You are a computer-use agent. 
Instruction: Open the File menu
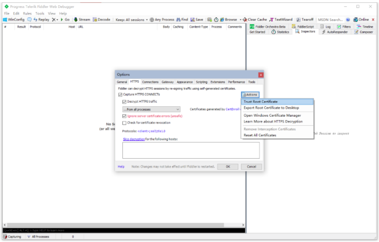[7, 13]
